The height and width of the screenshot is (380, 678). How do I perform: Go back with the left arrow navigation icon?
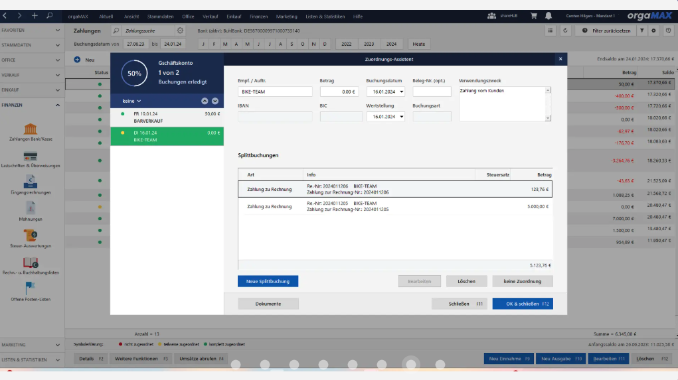tap(5, 15)
